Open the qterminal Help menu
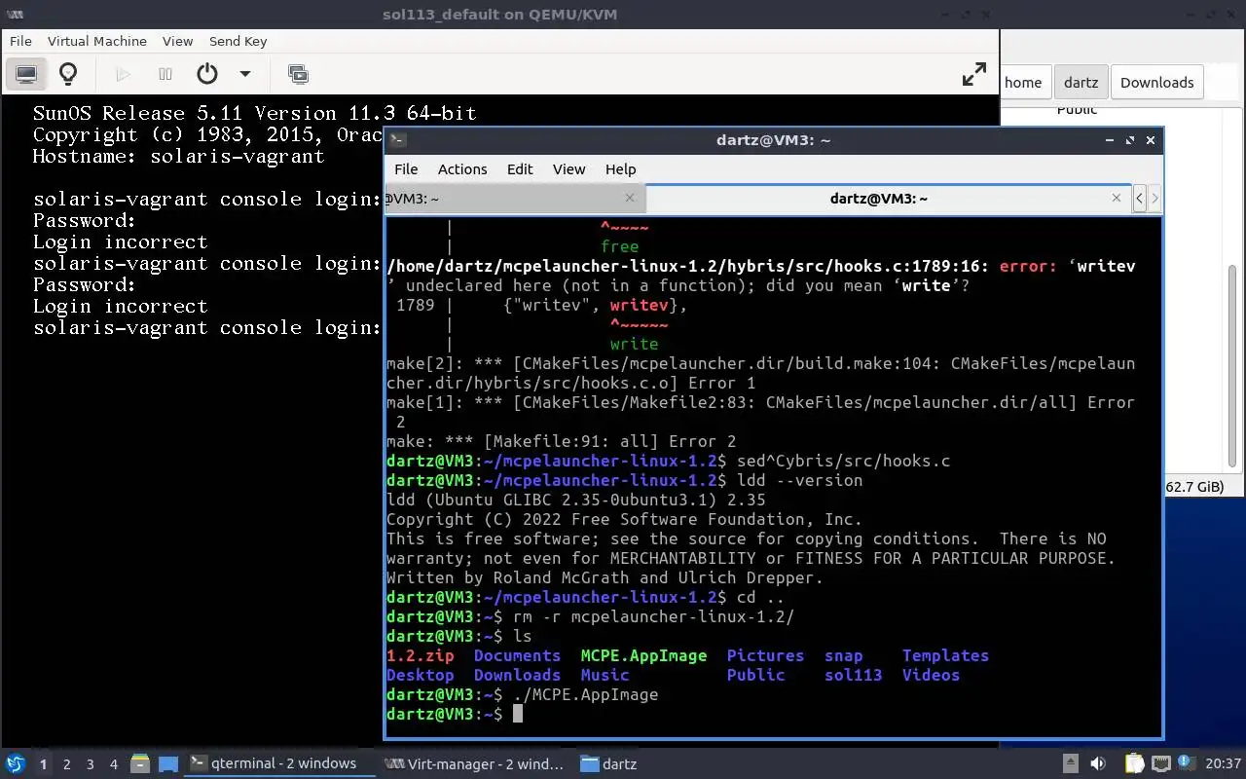This screenshot has height=779, width=1246. point(620,168)
